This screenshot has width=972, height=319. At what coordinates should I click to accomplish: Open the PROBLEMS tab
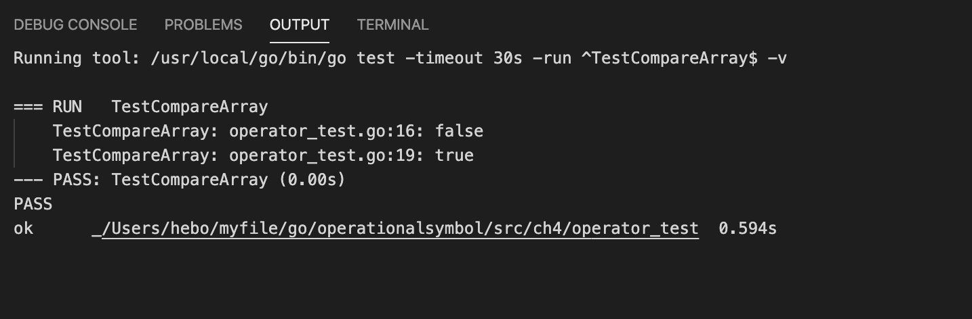[203, 25]
